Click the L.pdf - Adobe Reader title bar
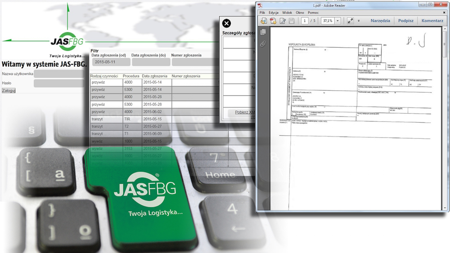Screen dimensions: 450x253 [329, 5]
